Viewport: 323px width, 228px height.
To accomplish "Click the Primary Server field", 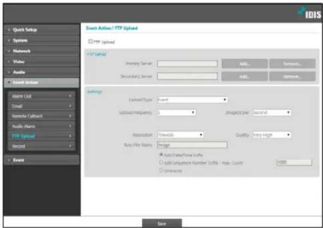I will pos(187,64).
